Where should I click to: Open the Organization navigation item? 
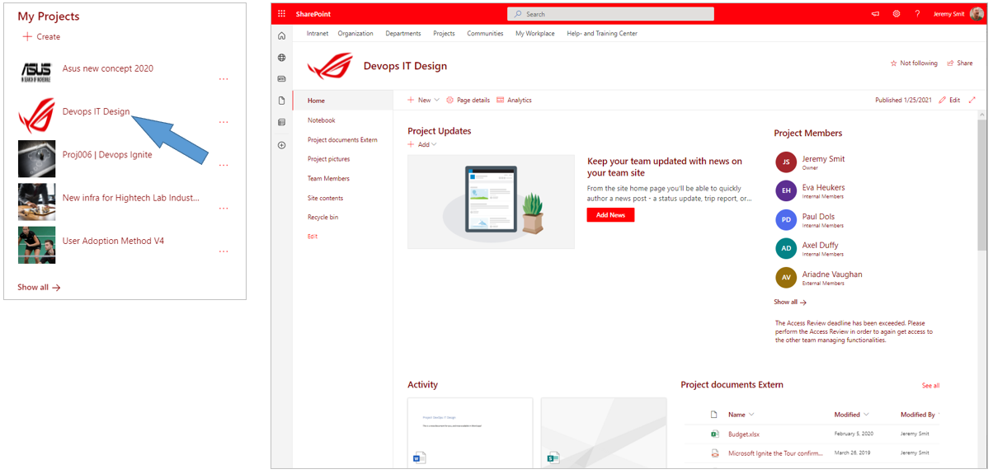[355, 34]
